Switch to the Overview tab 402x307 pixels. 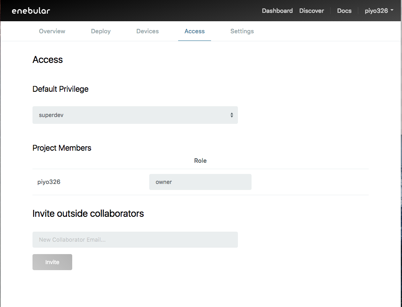[x=52, y=31]
